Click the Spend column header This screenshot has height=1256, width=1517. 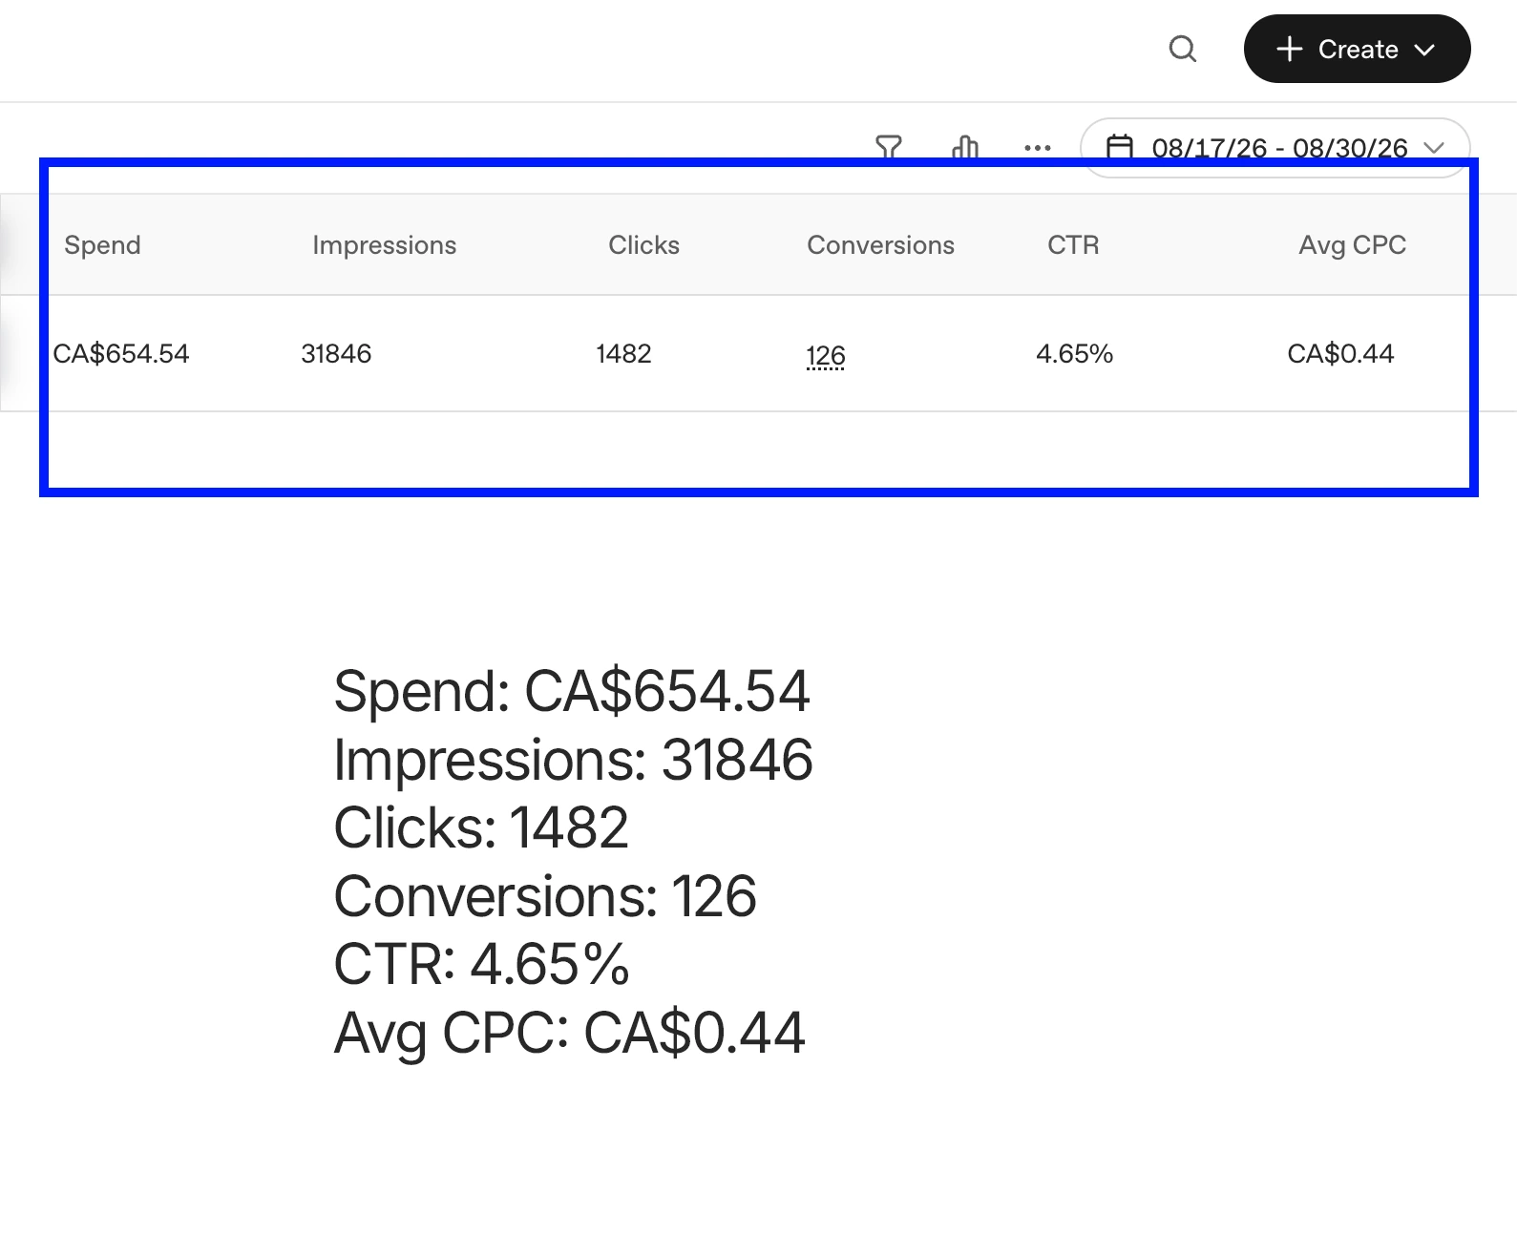click(102, 245)
